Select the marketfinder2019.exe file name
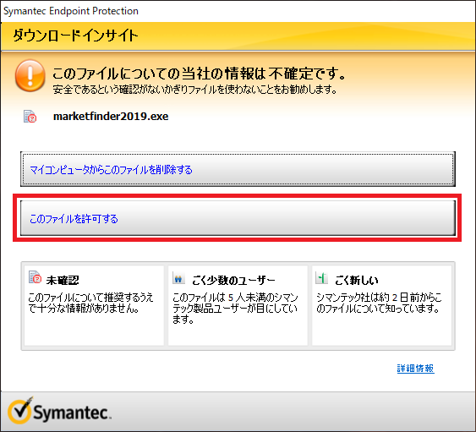The image size is (476, 432). (x=111, y=117)
